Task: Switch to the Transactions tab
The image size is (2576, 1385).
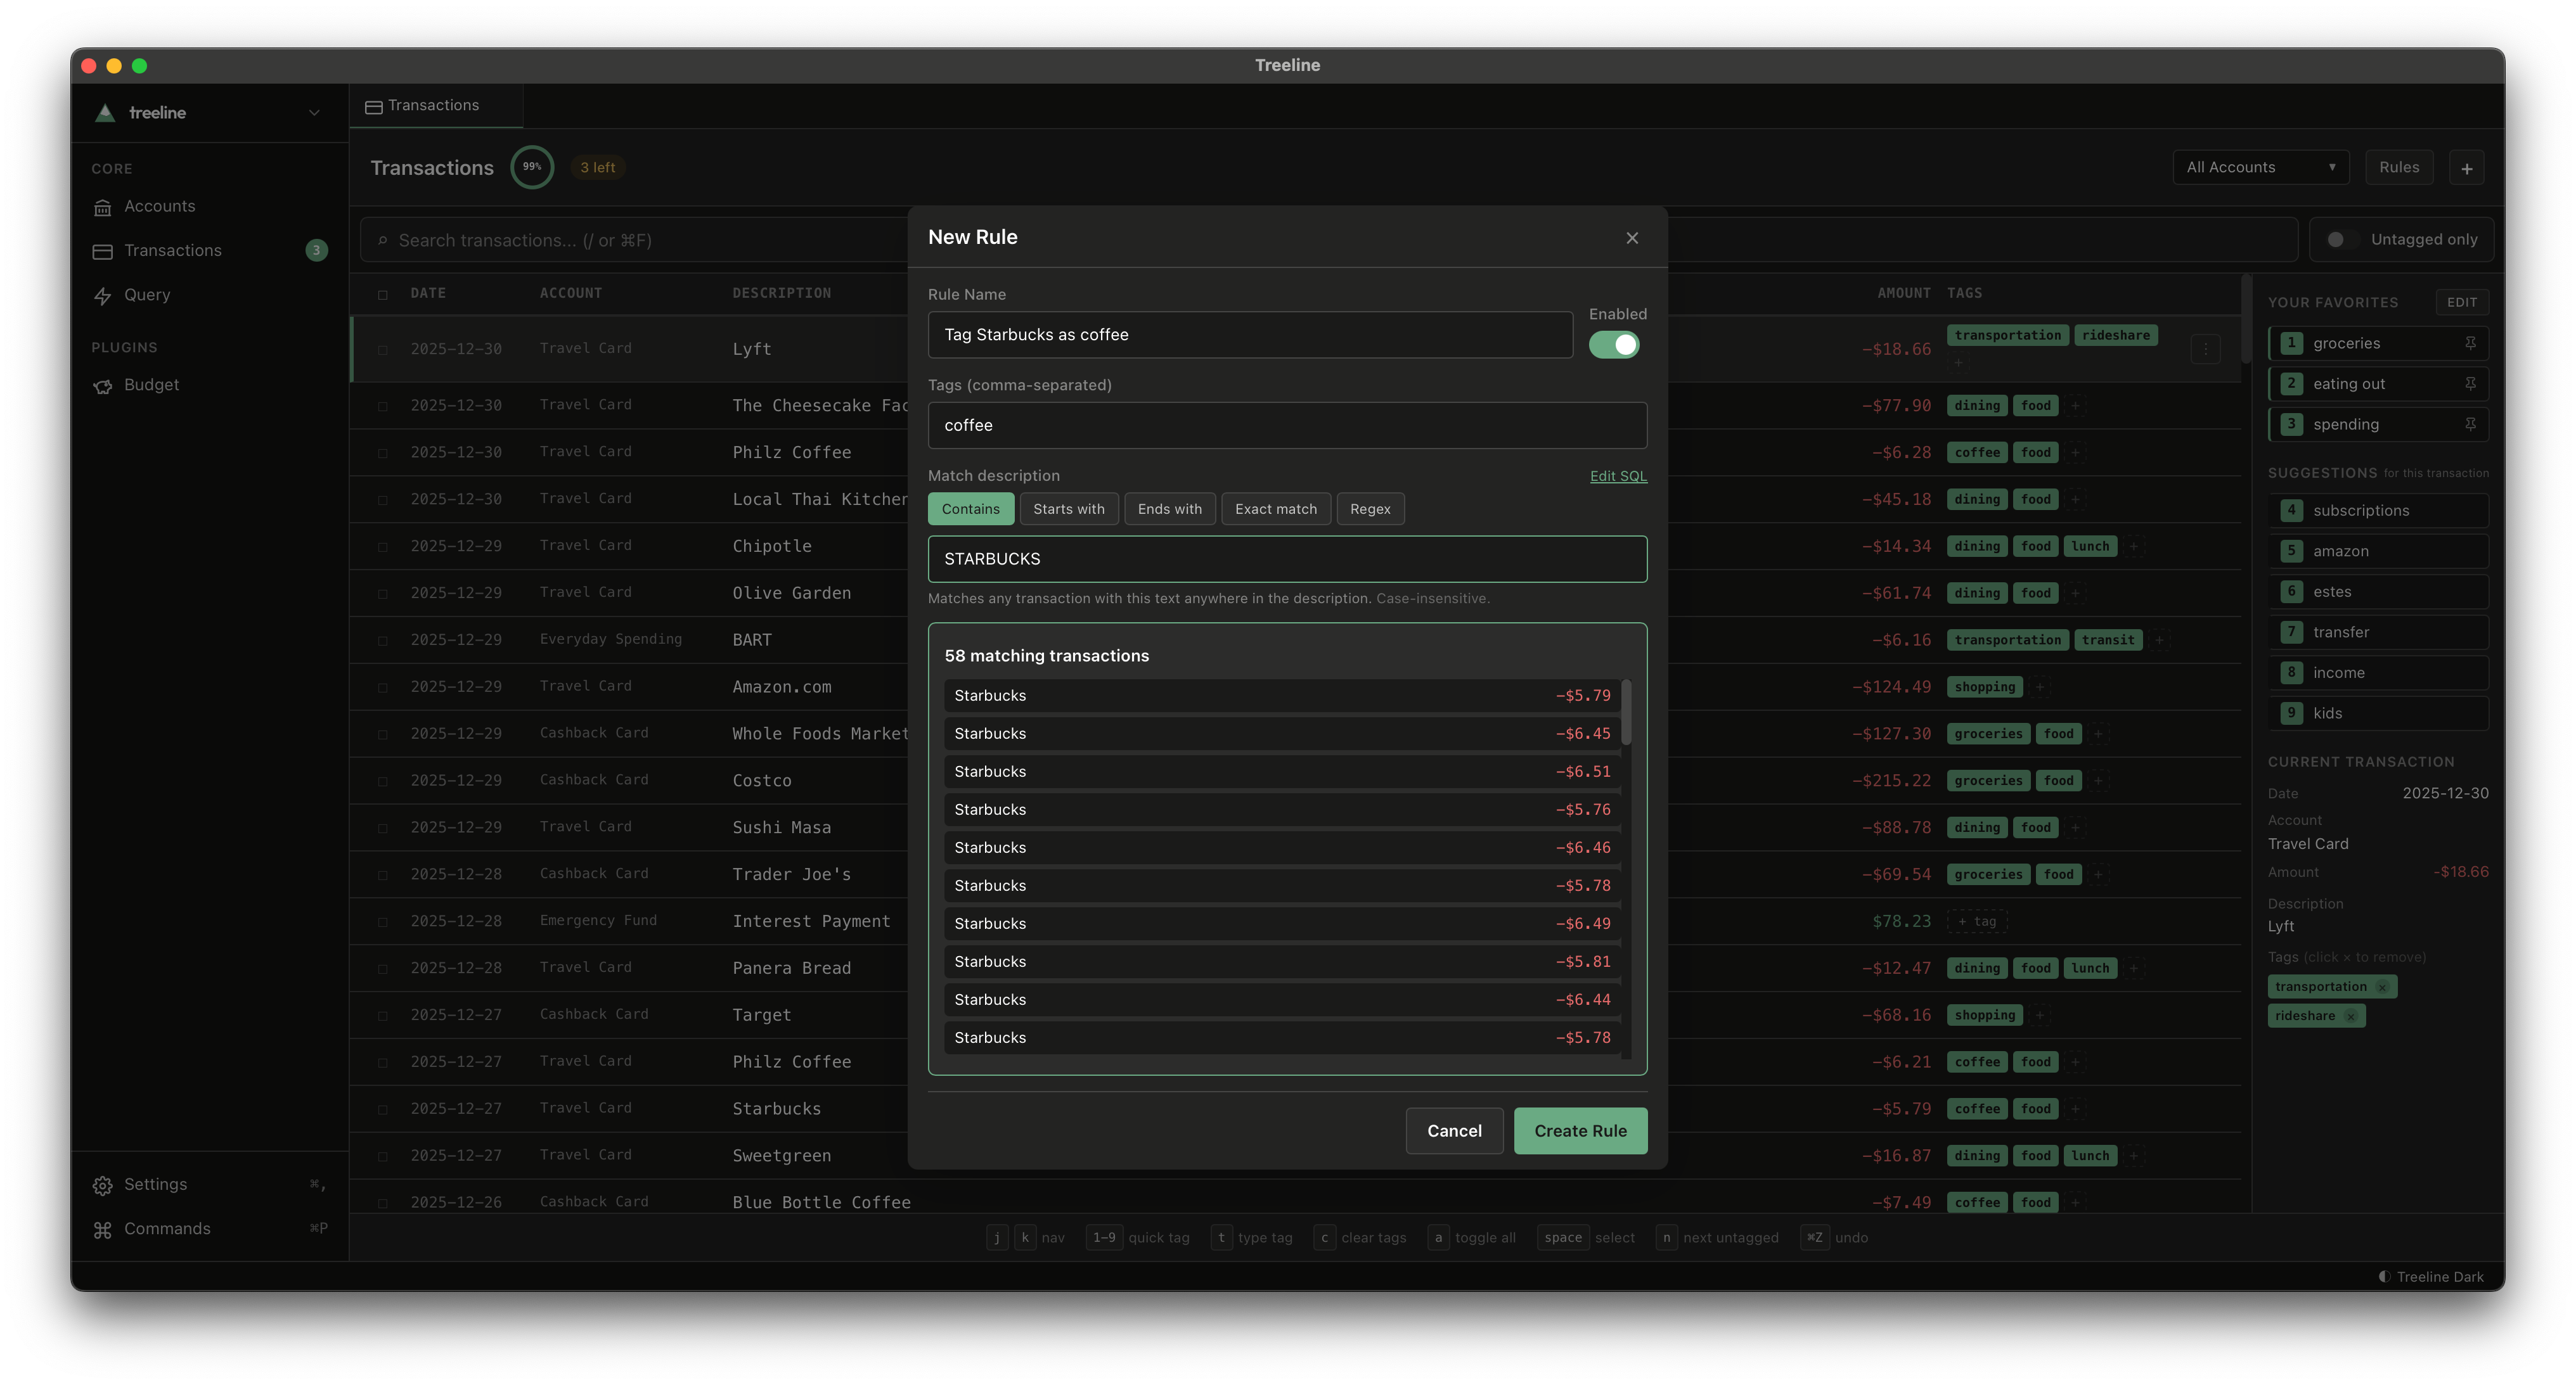Action: click(x=434, y=106)
